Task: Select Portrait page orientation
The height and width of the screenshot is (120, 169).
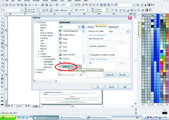Action: [x=43, y=10]
